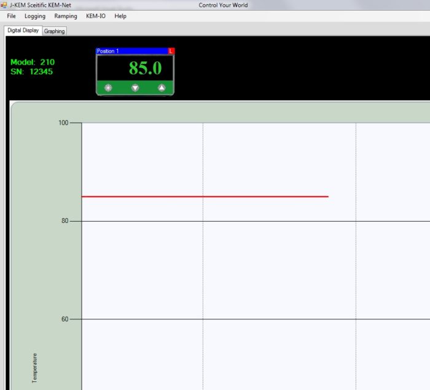430x390 pixels.
Task: Click the 100 tick on the Y axis
Action: [64, 123]
